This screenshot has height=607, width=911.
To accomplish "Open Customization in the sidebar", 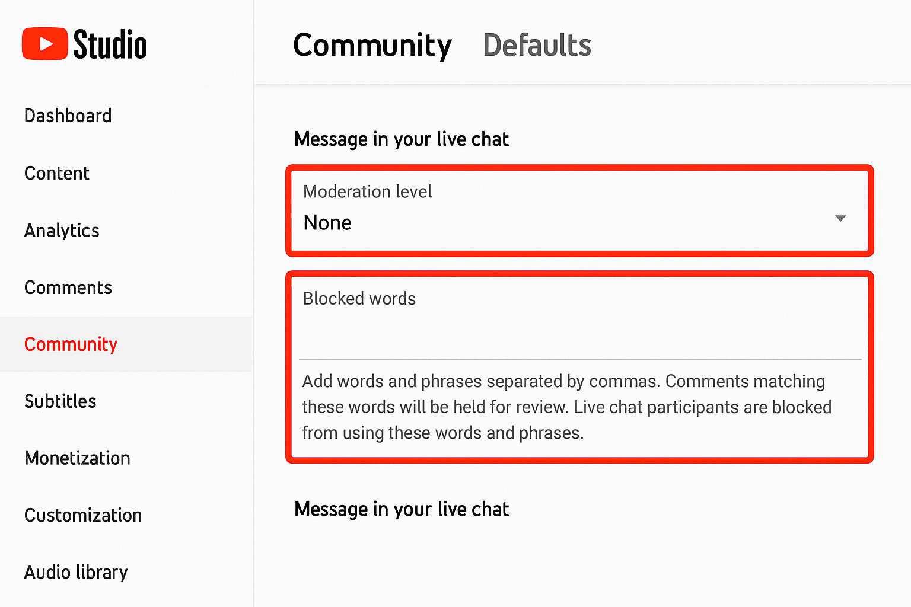I will click(83, 515).
